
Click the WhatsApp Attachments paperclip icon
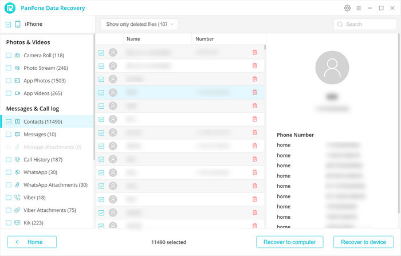17,184
